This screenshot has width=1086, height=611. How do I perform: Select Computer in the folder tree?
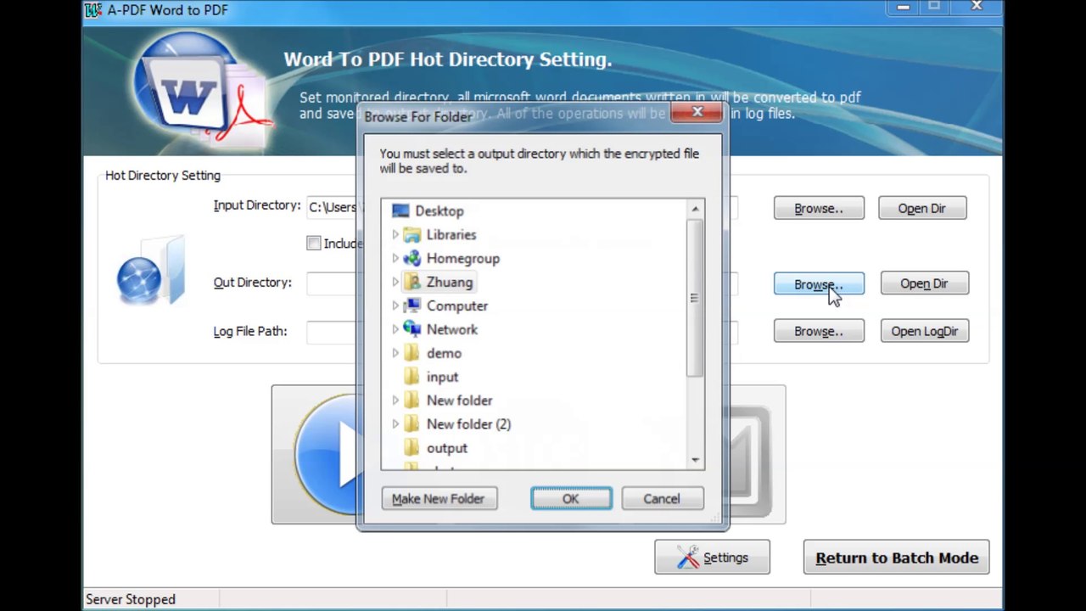(457, 305)
